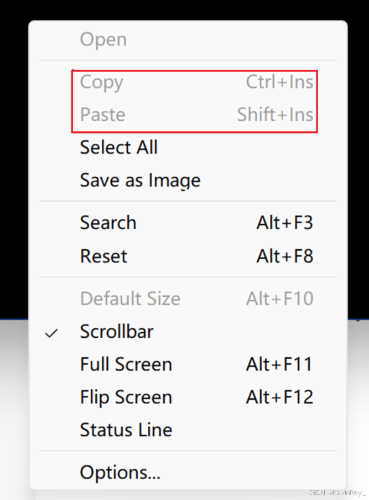Image resolution: width=369 pixels, height=500 pixels.
Task: Click the greyed-out Paste entry
Action: click(x=188, y=115)
